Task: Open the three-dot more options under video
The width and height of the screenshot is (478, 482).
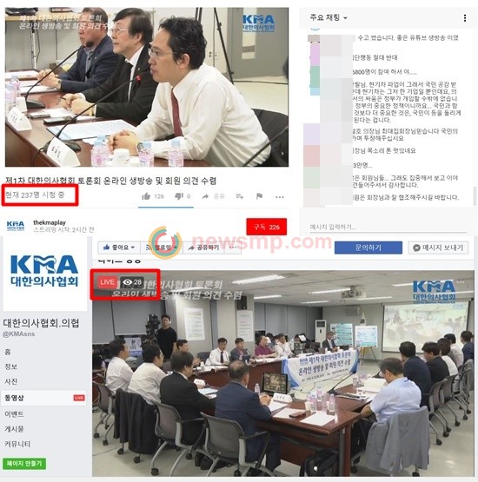Action: tap(280, 197)
